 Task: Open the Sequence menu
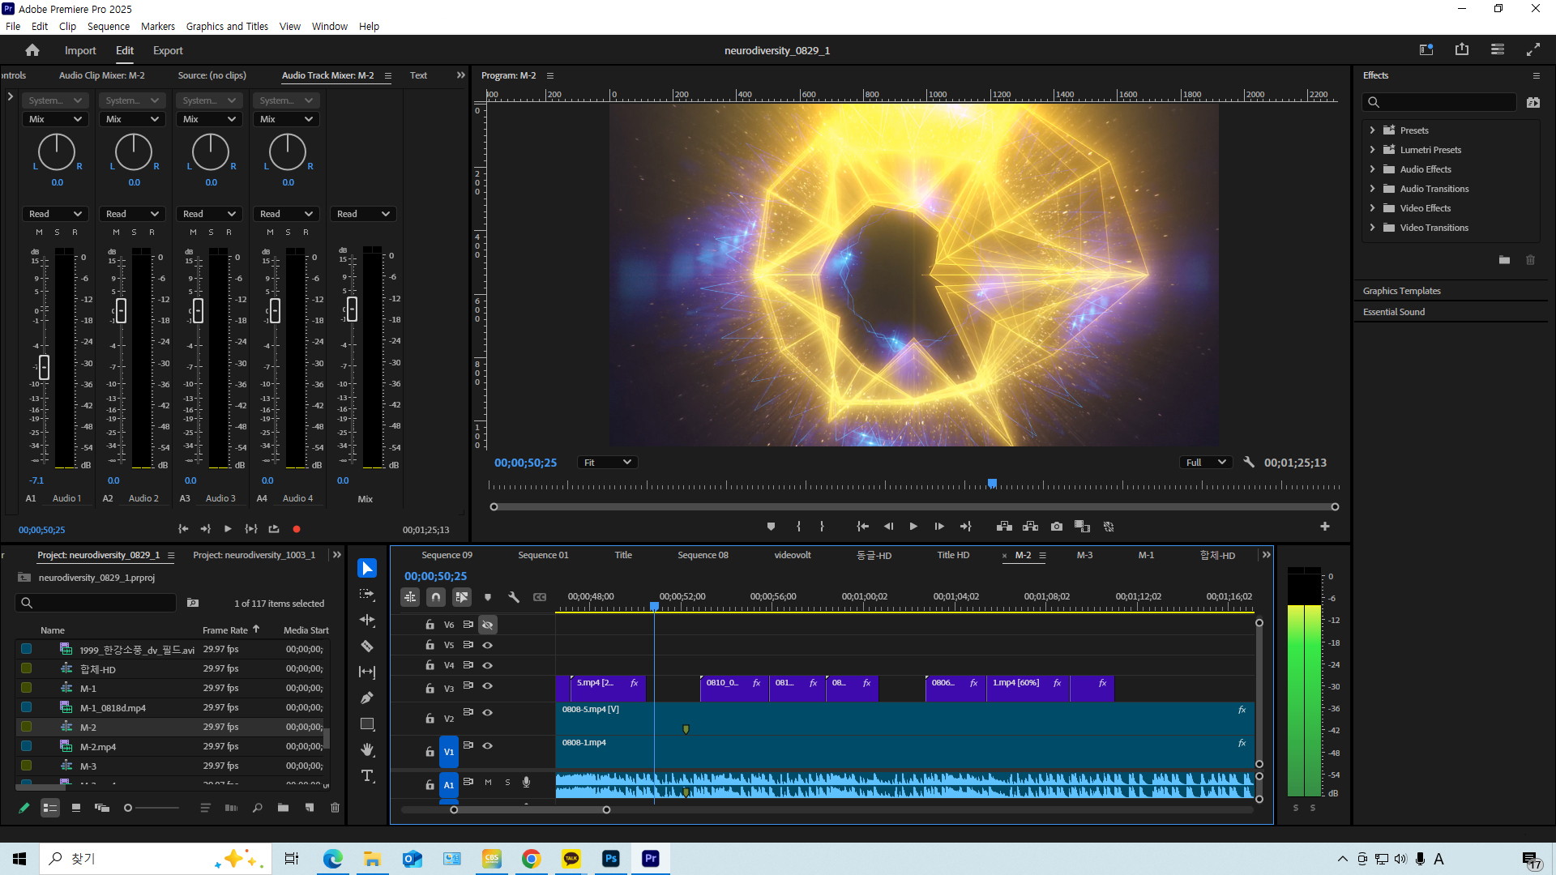pos(108,26)
